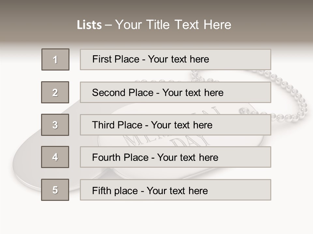This screenshot has width=313, height=234.
Task: Click the number 1 box
Action: (55, 59)
